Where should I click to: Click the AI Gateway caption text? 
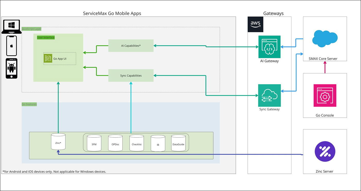(269, 61)
